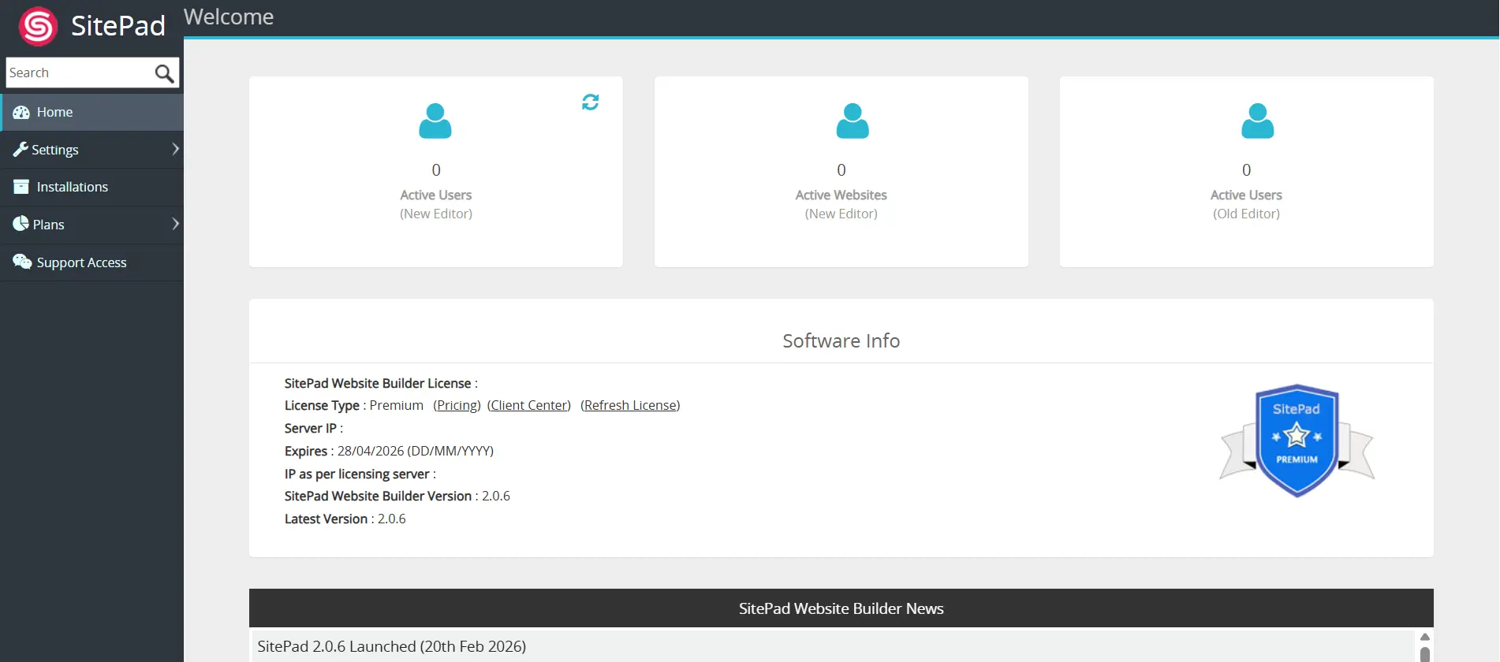Click the Installations box icon

21,187
